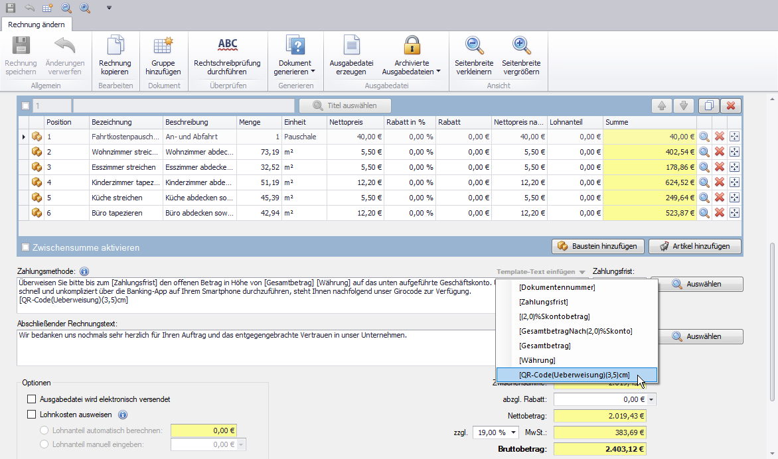Open the Lohnanteil manuell value dropdown

coord(241,444)
